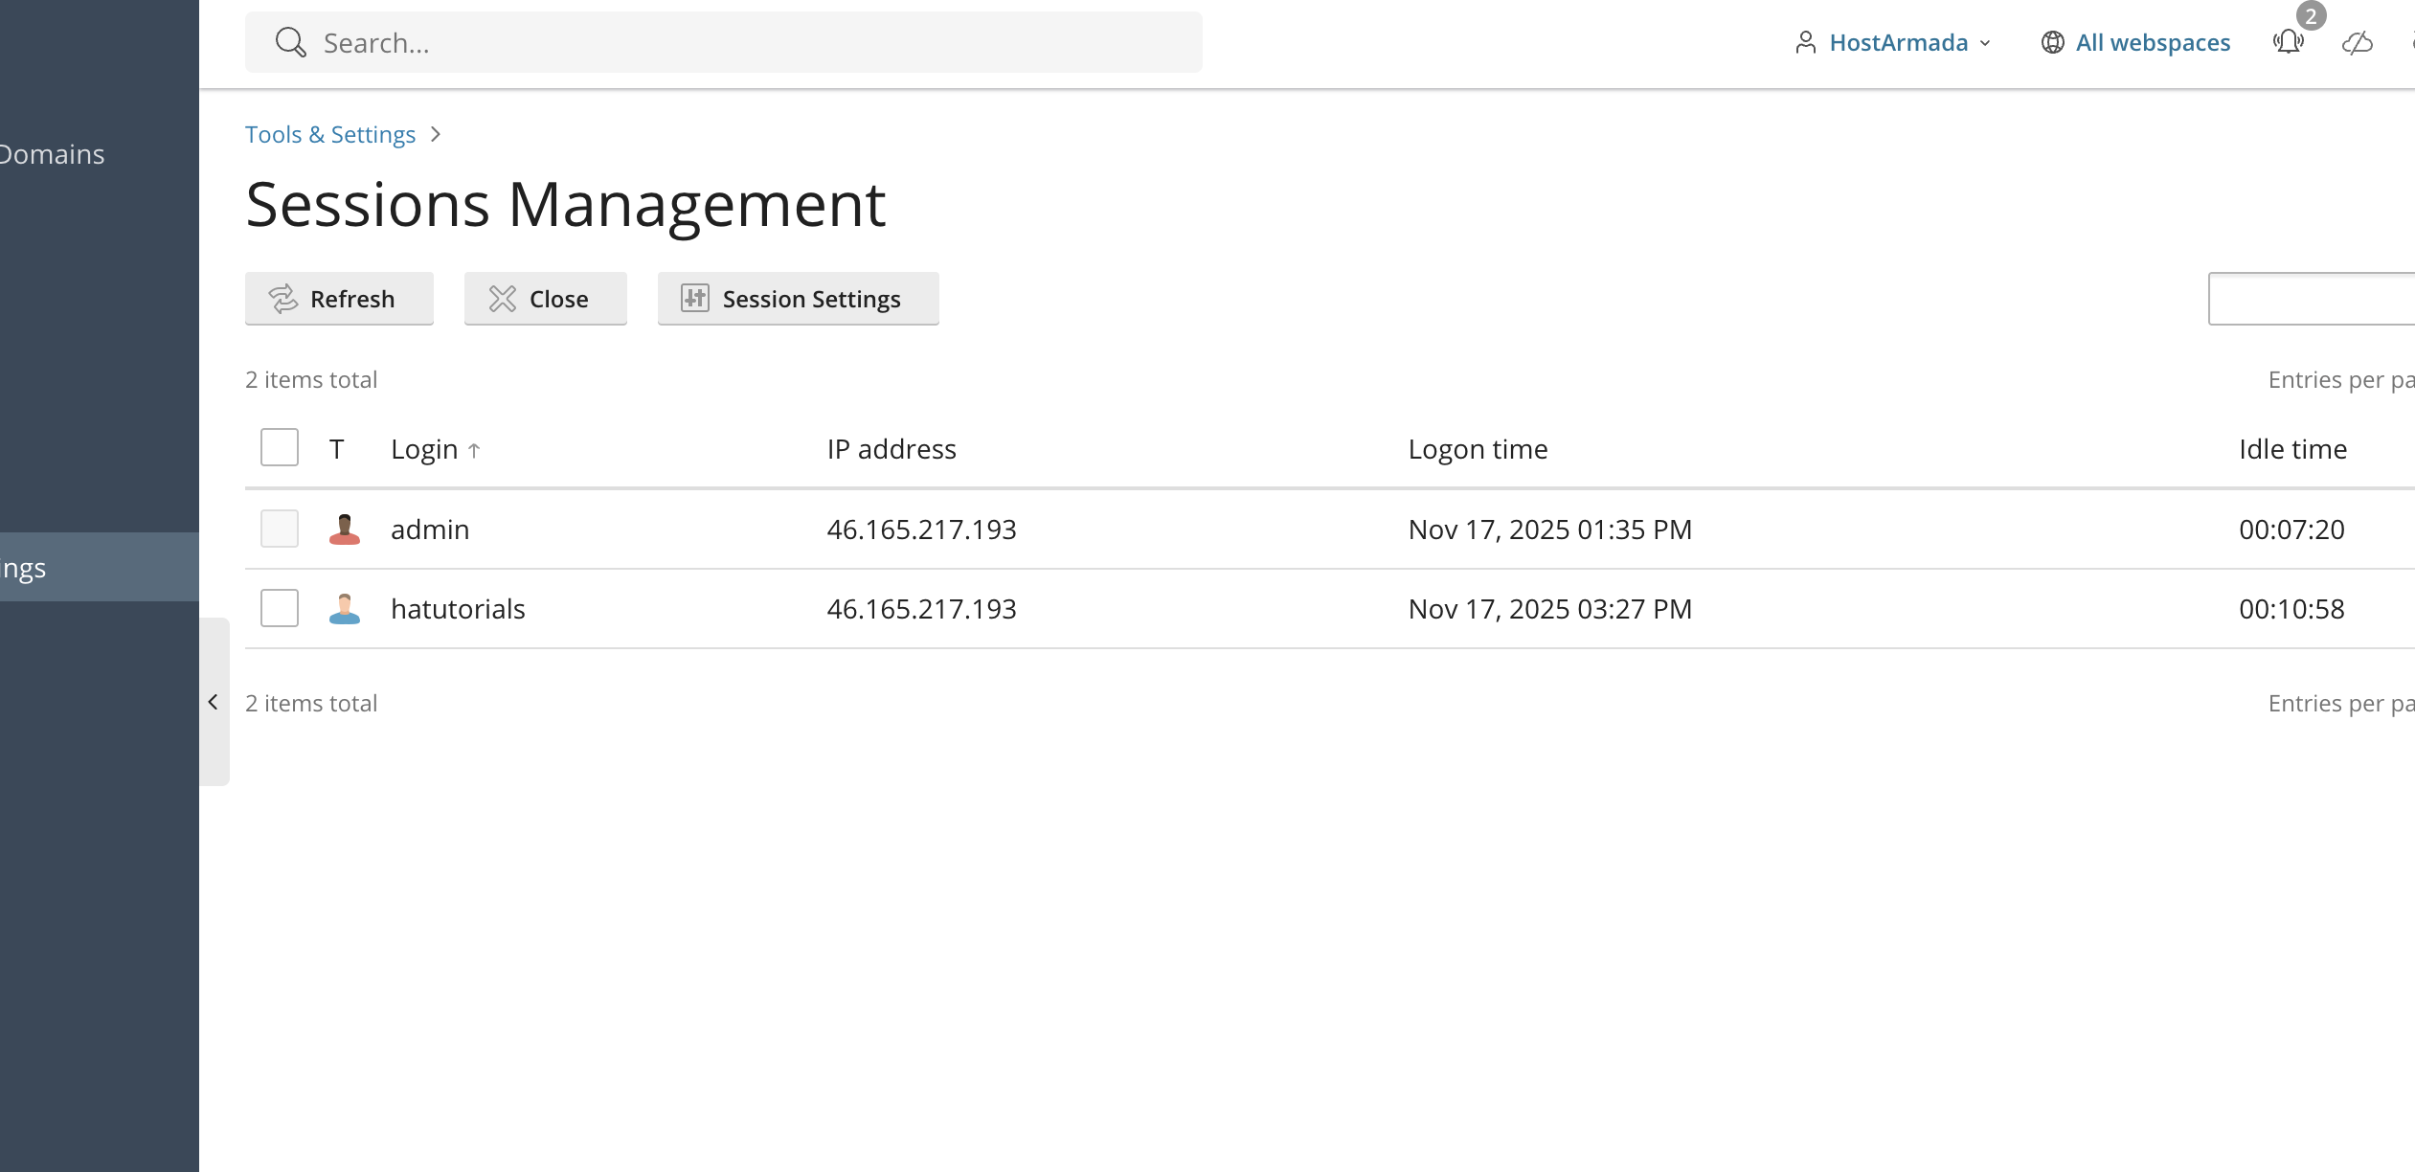Click the globe icon beside All webspaces
The height and width of the screenshot is (1172, 2415).
coord(2052,42)
